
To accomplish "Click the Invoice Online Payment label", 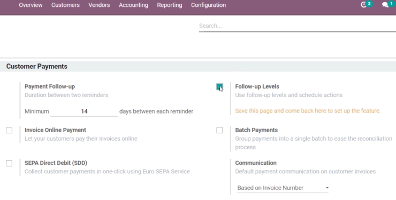I will click(55, 130).
